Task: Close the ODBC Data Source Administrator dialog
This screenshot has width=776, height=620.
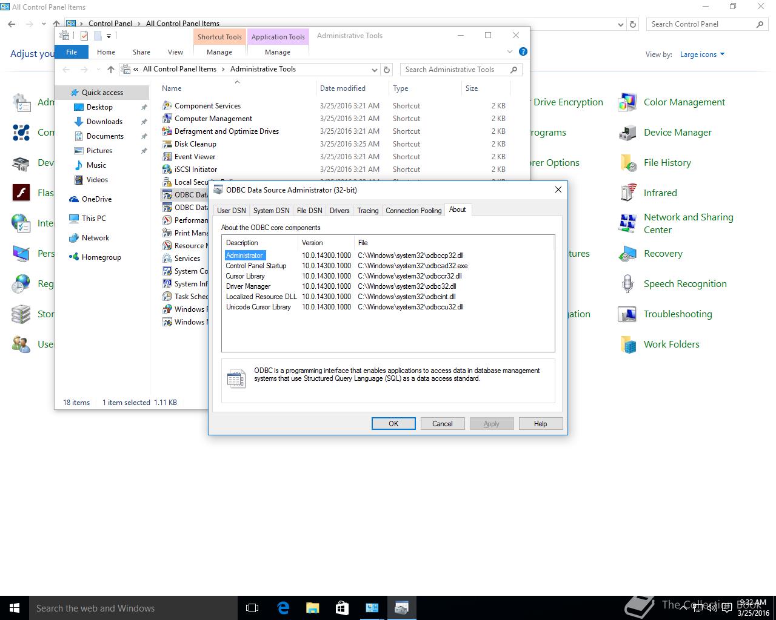Action: [x=558, y=190]
